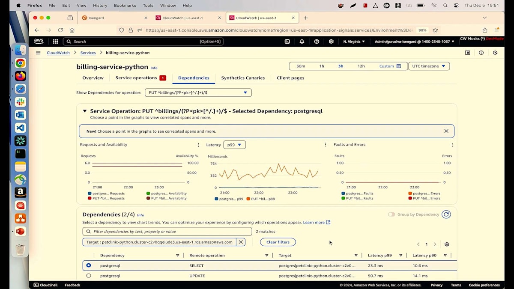Choose Custom time range

pyautogui.click(x=390, y=66)
